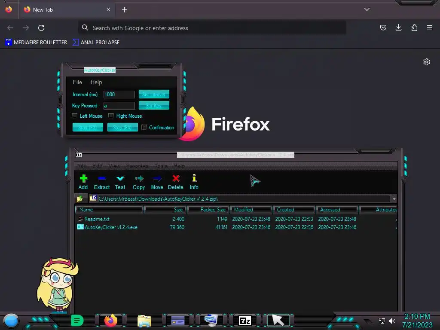440x330 pixels.
Task: Sort by Name column header
Action: tap(109, 210)
